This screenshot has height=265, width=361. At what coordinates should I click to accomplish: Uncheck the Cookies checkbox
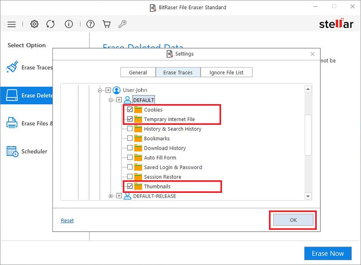(130, 110)
